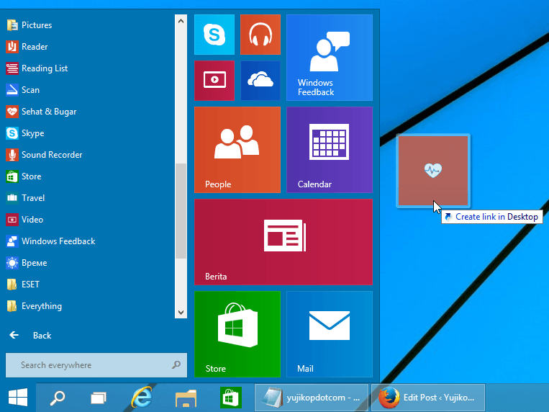Open the Skype tile
Viewport: 549px width, 412px height.
tap(214, 35)
